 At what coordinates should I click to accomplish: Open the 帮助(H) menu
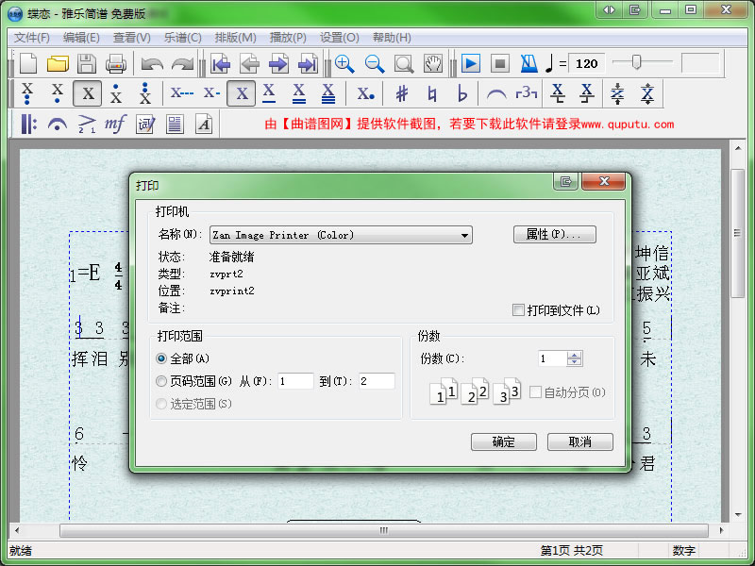coord(392,38)
